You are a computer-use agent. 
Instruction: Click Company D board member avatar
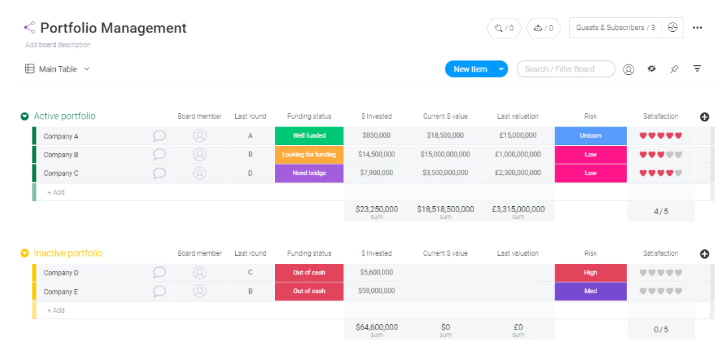(200, 272)
